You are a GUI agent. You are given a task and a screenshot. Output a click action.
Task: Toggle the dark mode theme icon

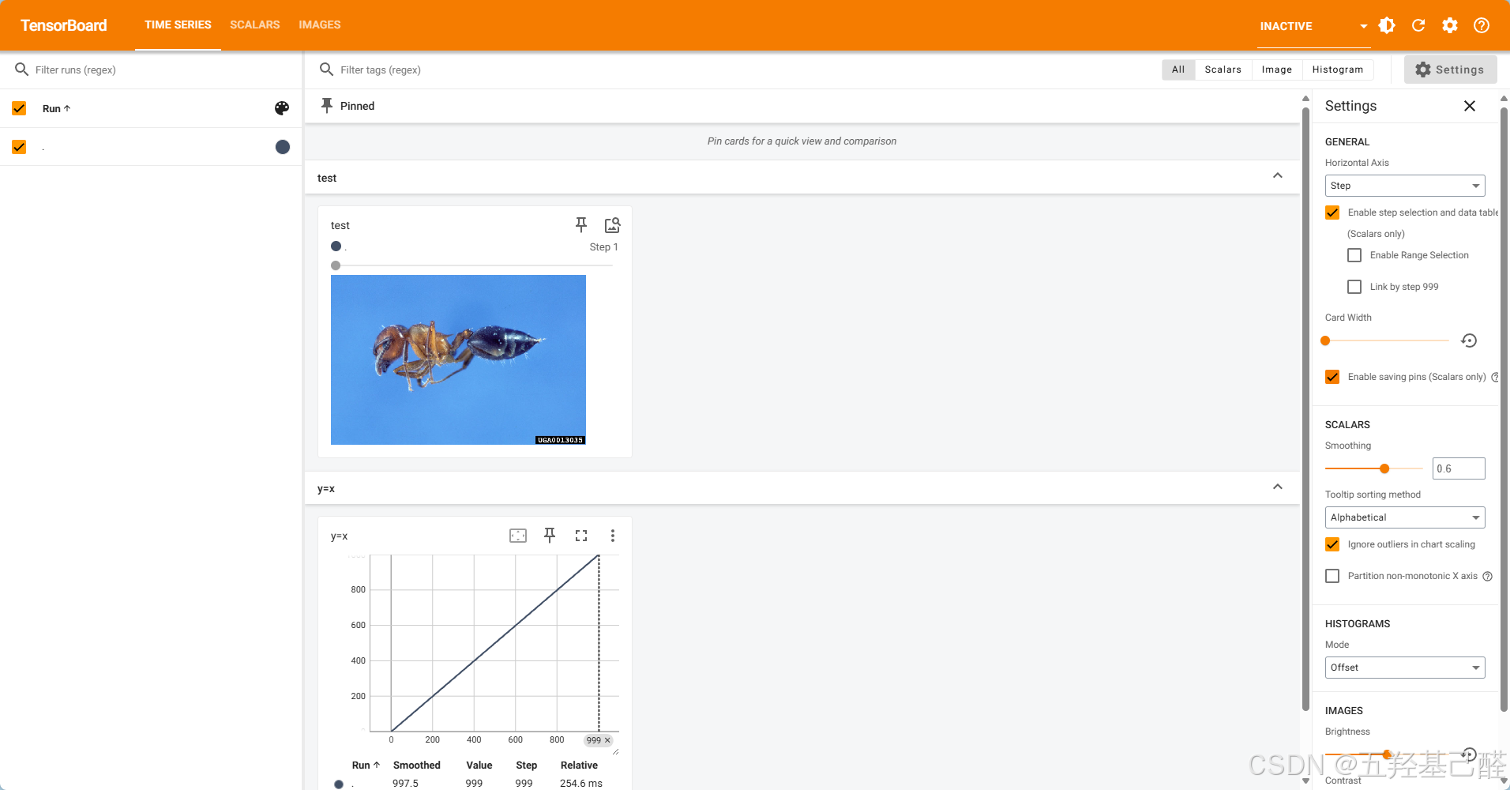pos(1387,25)
